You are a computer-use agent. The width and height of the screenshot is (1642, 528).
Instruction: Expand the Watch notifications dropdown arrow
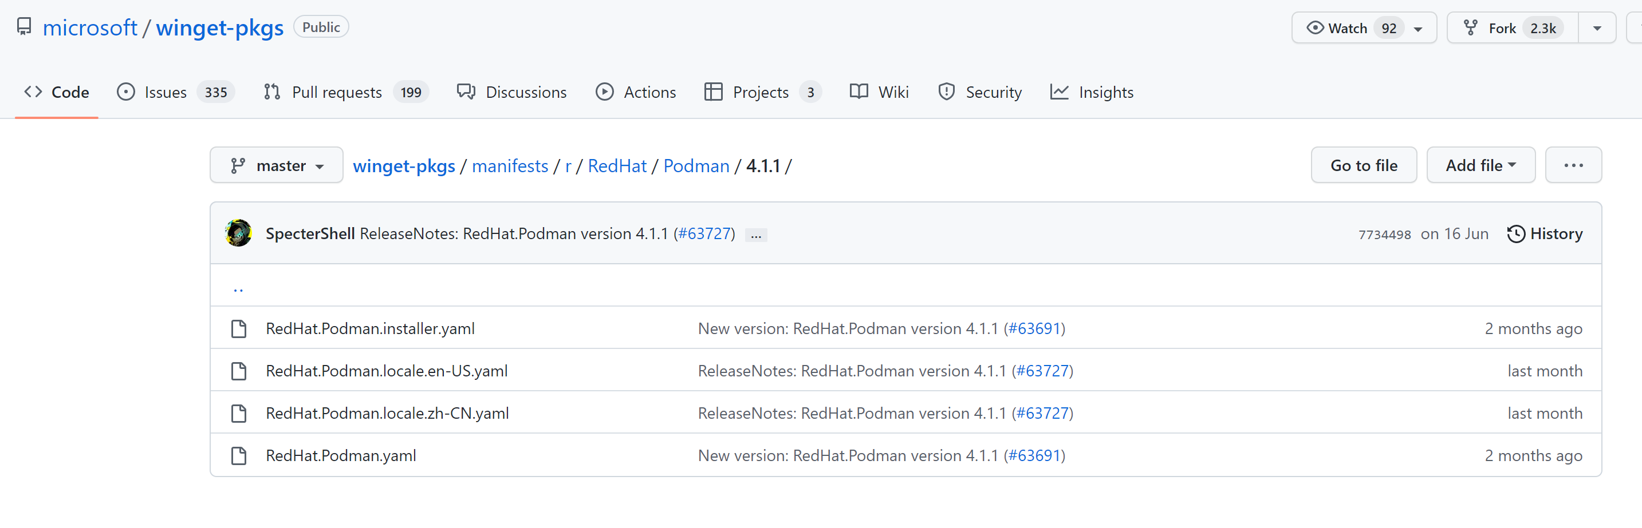point(1418,29)
